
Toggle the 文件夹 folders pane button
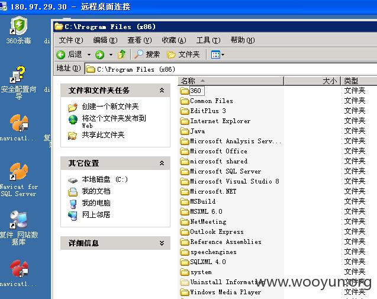183,54
